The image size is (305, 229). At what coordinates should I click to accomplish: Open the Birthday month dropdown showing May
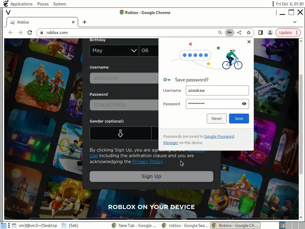tap(114, 51)
